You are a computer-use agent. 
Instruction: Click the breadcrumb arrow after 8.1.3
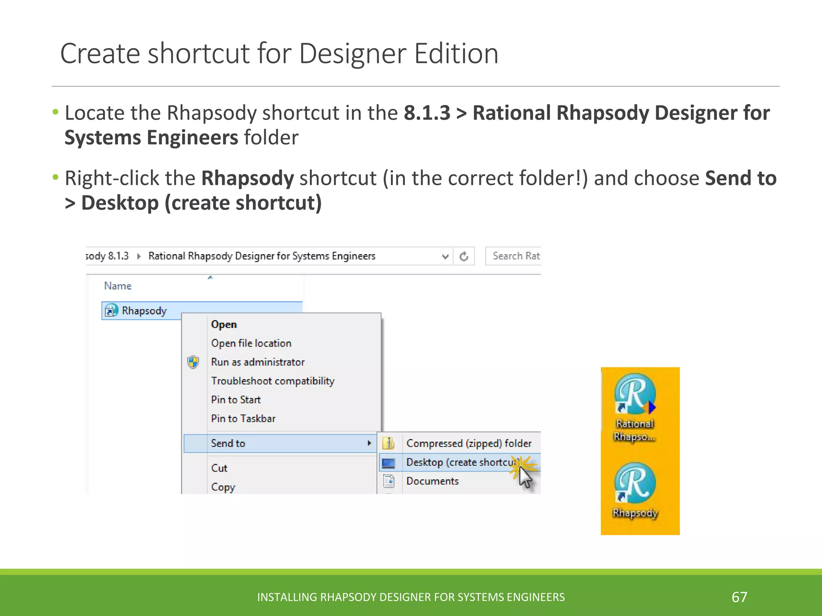click(139, 256)
